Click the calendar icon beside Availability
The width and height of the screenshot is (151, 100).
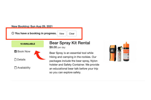pyautogui.click(x=15, y=67)
